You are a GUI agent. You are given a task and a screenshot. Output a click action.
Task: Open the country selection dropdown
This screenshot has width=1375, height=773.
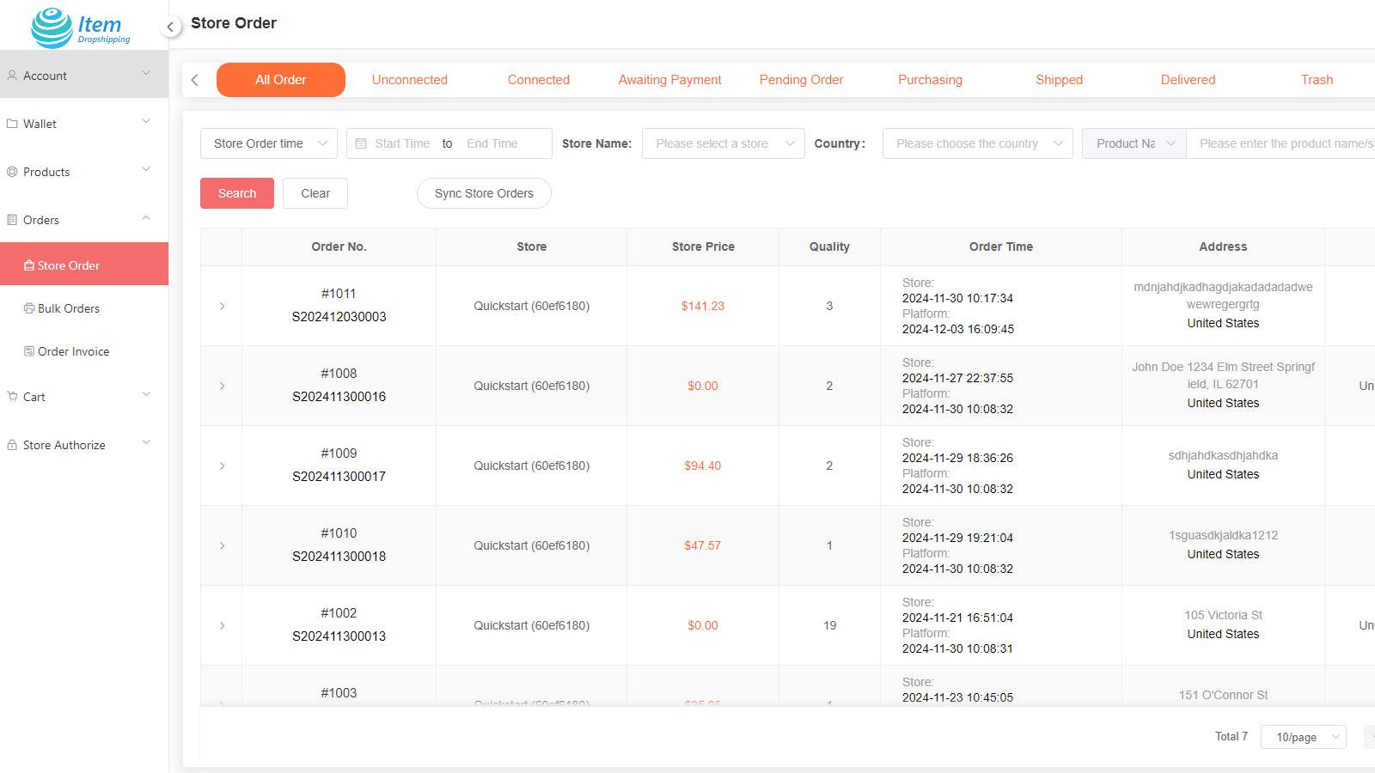coord(977,143)
